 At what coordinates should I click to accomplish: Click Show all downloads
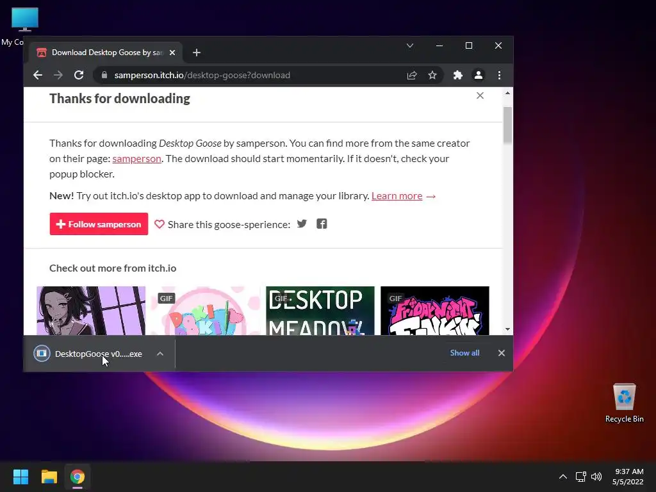click(x=465, y=353)
